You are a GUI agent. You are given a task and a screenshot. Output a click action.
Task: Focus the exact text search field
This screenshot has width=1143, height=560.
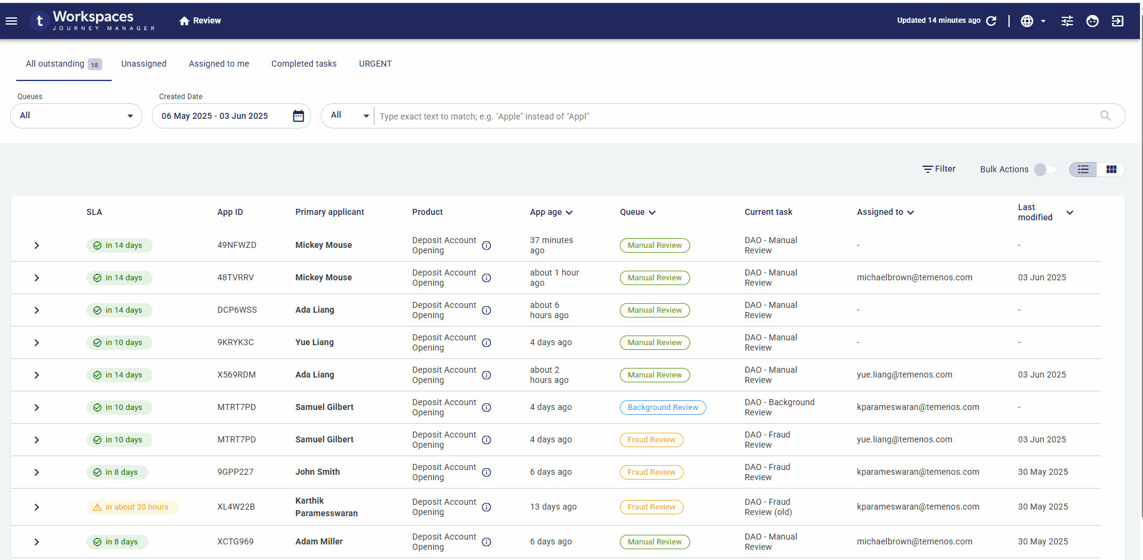tap(736, 116)
